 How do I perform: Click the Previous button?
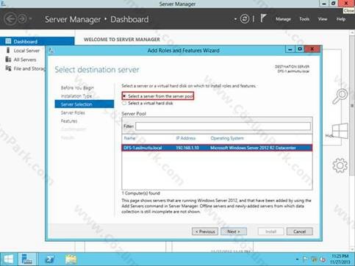(205, 231)
